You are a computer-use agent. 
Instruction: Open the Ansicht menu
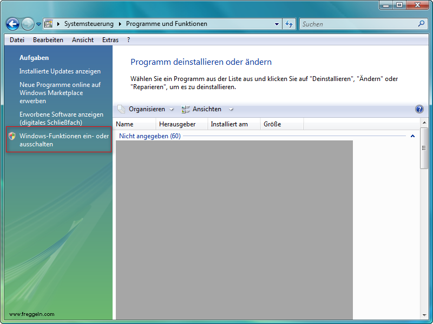(x=83, y=40)
